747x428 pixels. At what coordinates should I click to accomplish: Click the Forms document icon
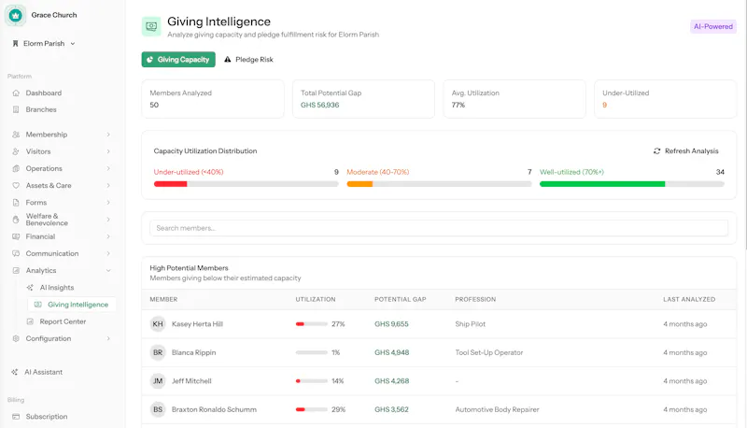point(16,203)
